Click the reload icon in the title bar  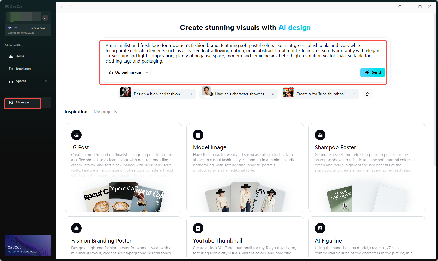[400, 7]
